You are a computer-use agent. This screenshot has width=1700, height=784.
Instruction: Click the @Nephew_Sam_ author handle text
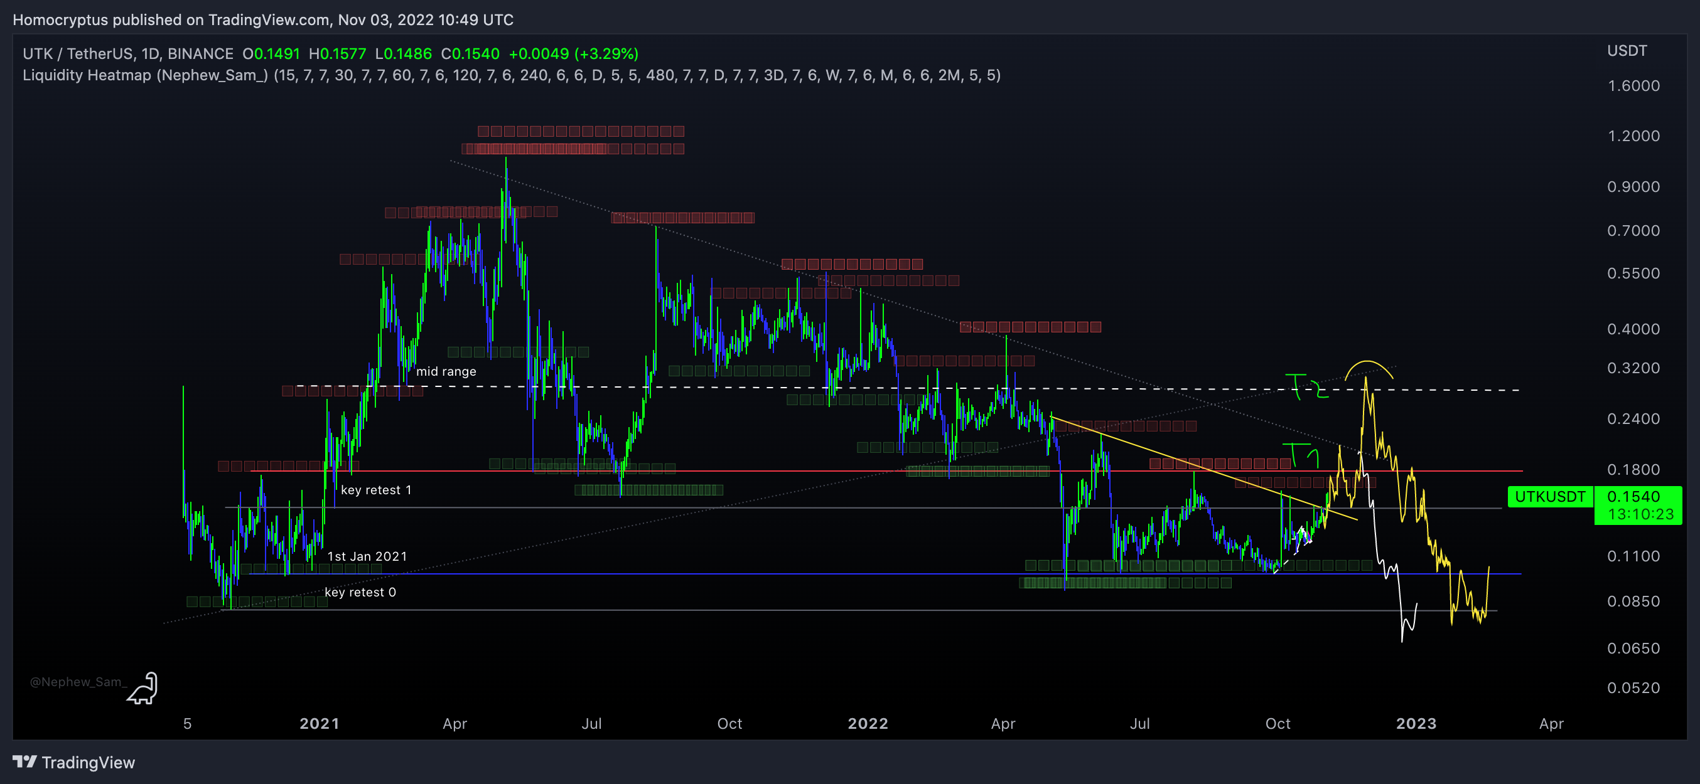click(x=78, y=682)
